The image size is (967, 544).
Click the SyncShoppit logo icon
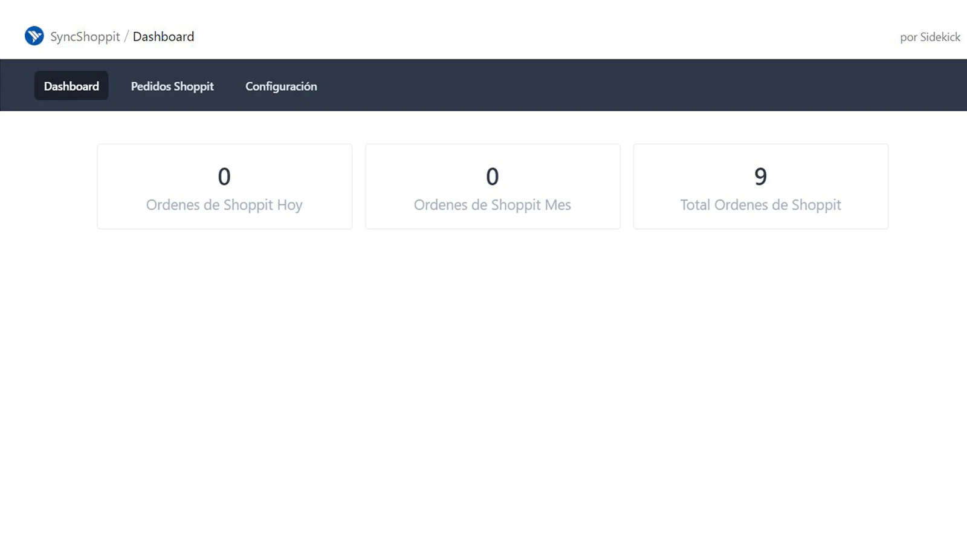(34, 36)
